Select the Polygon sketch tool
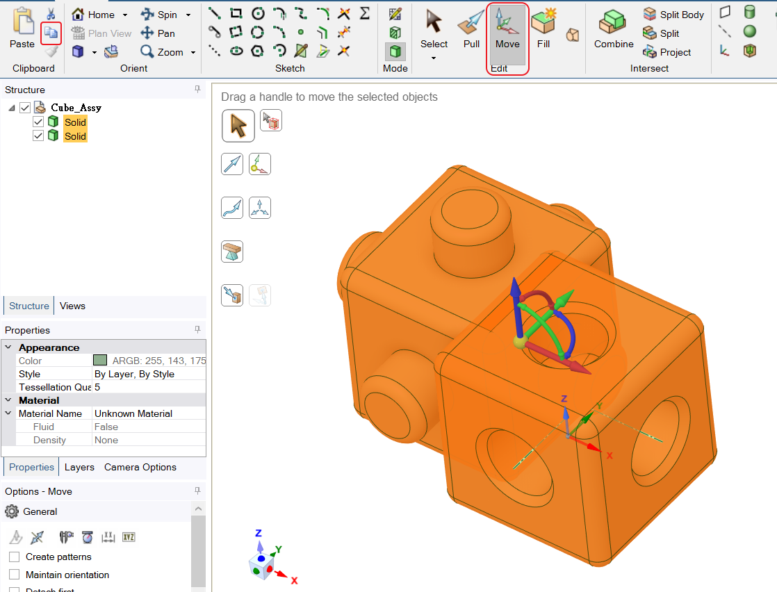 (x=258, y=51)
